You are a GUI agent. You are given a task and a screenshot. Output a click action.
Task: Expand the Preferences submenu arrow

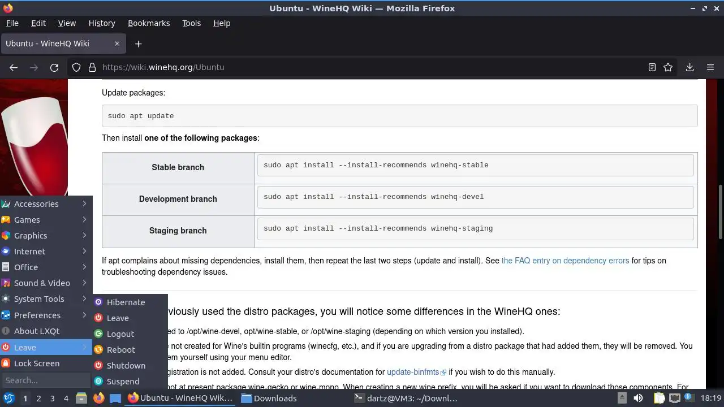[x=84, y=315]
